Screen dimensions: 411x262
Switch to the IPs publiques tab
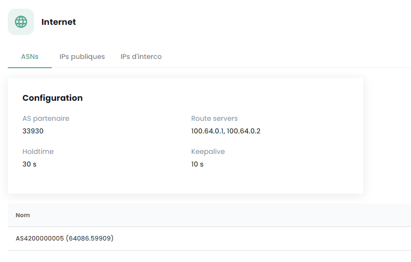82,56
